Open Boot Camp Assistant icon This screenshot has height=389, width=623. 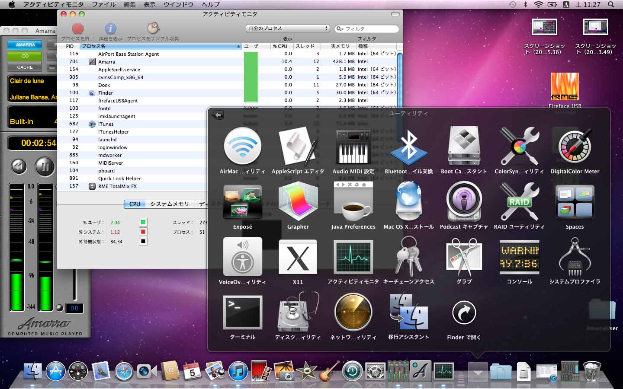464,147
